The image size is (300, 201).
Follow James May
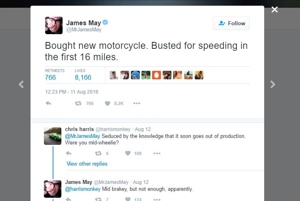tap(231, 23)
